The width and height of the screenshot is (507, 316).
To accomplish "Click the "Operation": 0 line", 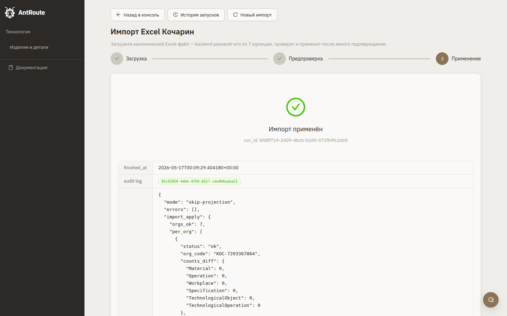I will 207,276.
